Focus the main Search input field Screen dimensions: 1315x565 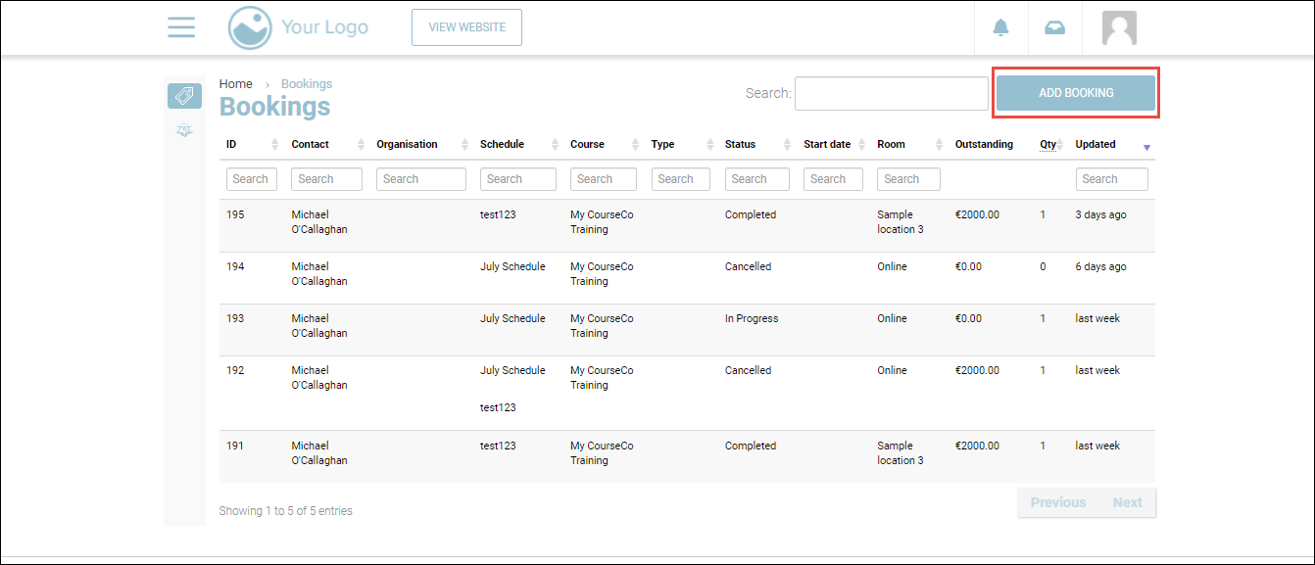[x=891, y=93]
